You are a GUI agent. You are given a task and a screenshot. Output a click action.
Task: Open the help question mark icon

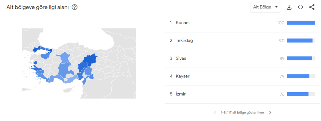pos(75,7)
